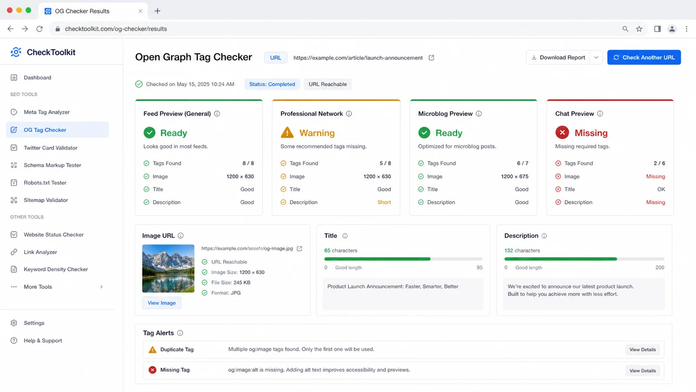Reload the page with browser refresh

tap(40, 29)
